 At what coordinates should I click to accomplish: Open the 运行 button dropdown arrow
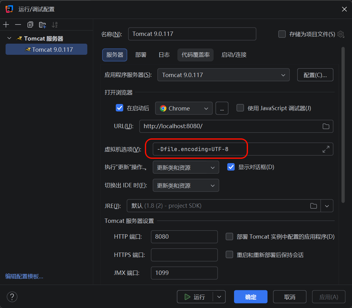point(219,297)
